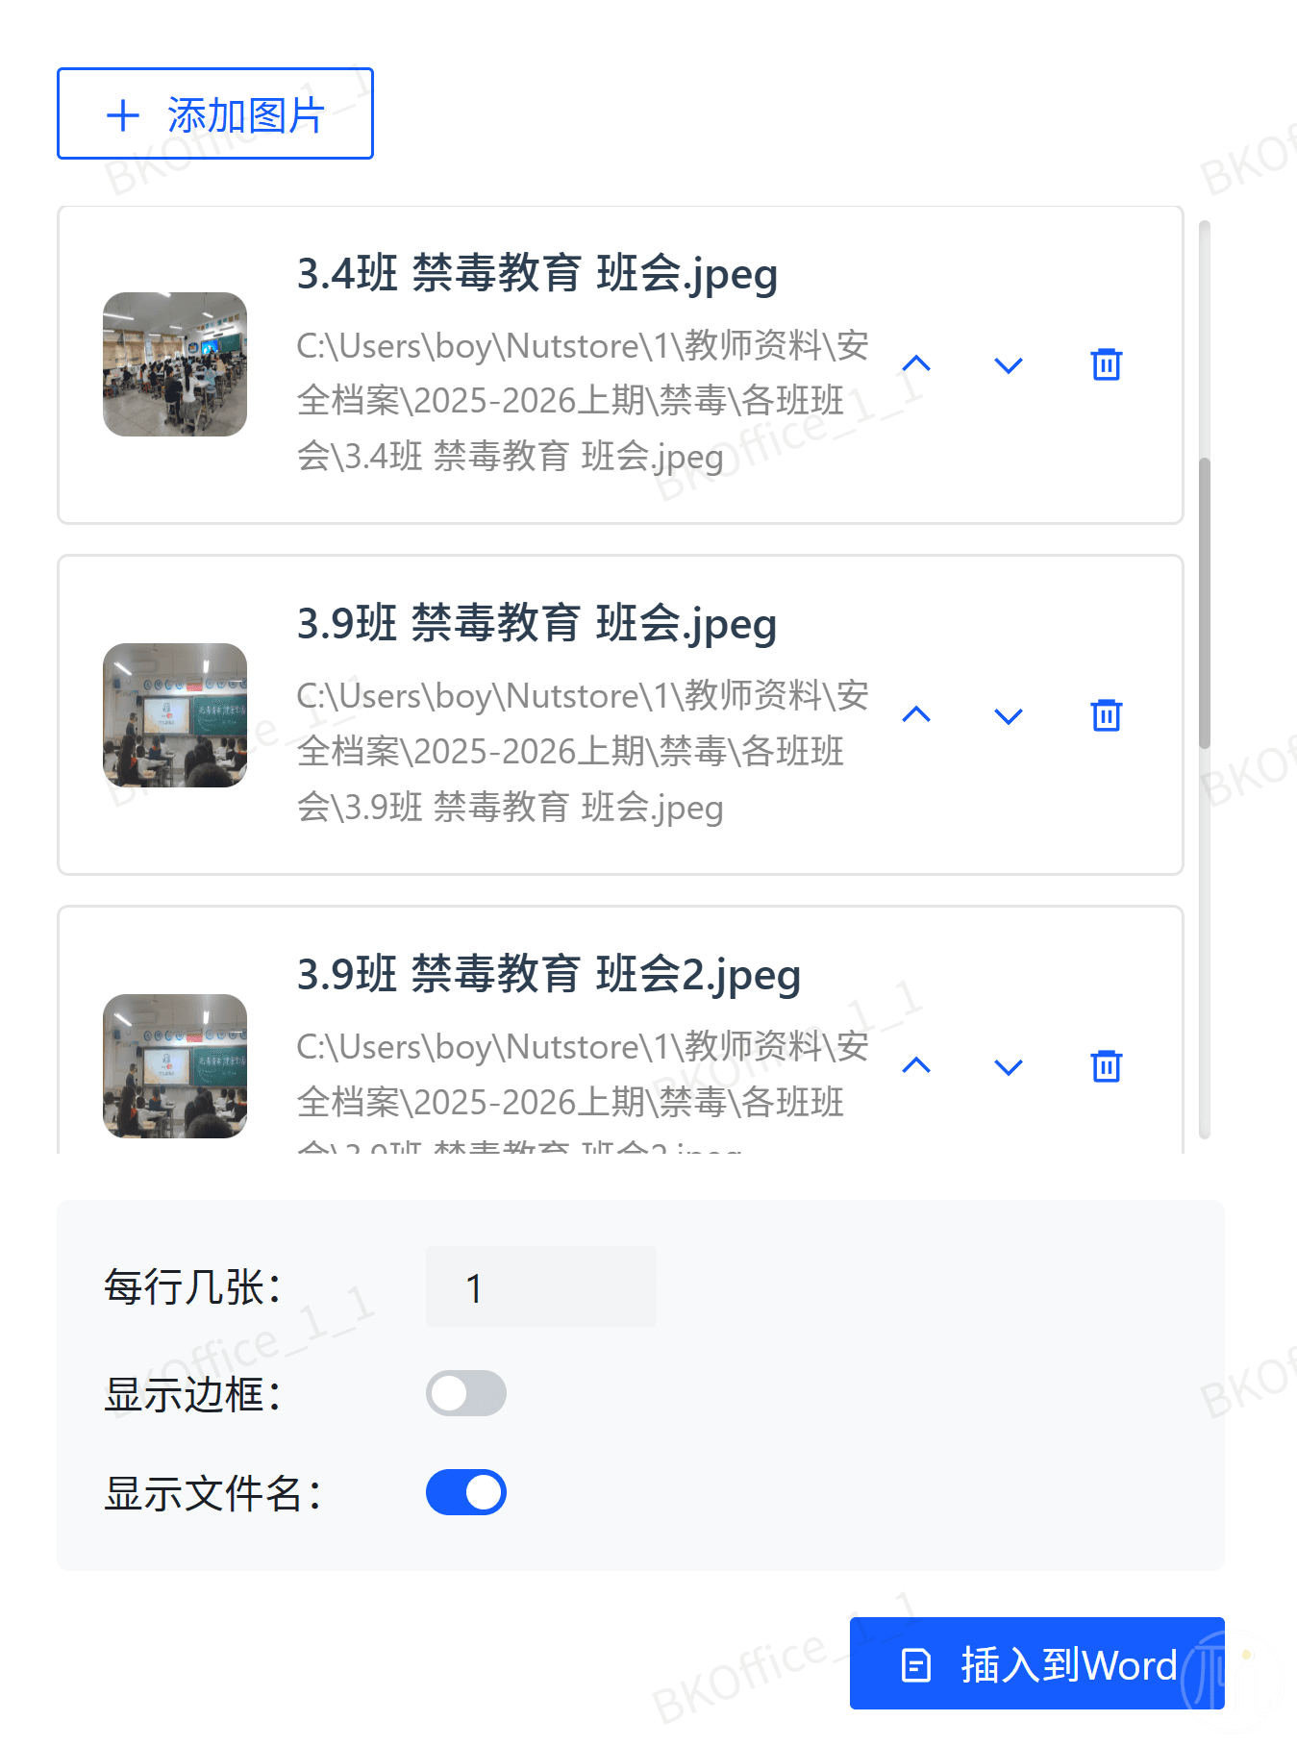1297x1746 pixels.
Task: Move 3.9班 禁毒教育 班会.jpeg down in list
Action: (x=1008, y=716)
